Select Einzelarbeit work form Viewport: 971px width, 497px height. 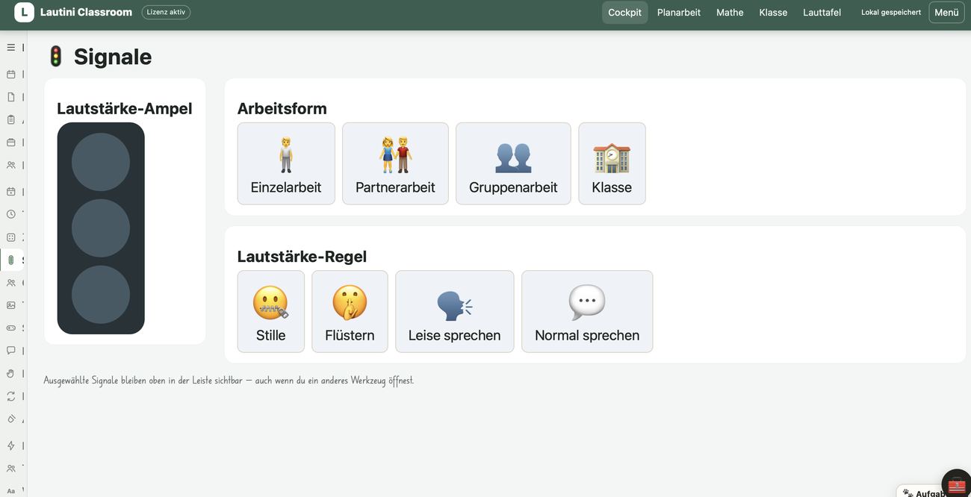[286, 163]
